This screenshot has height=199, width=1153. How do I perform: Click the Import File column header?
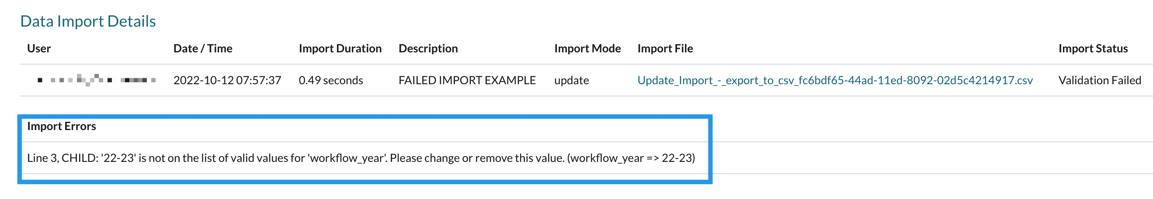(665, 48)
